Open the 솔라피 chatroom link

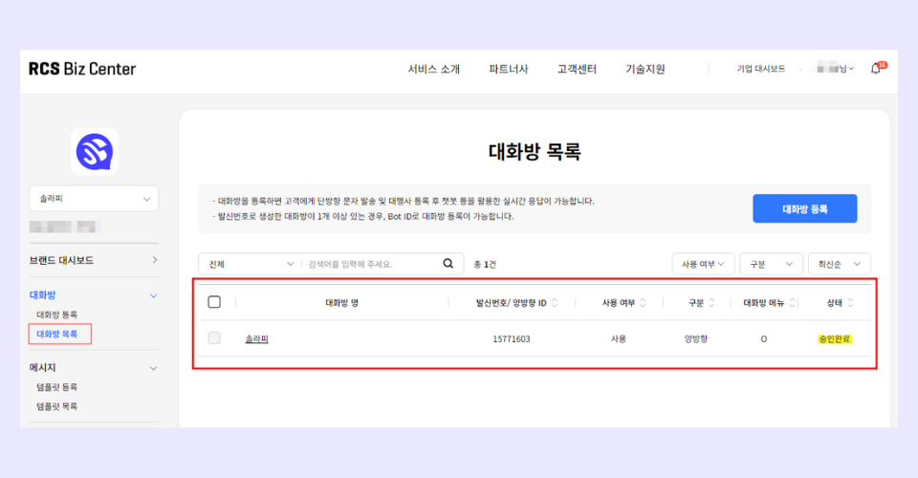(256, 338)
